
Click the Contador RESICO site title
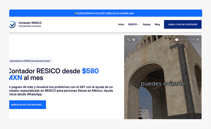coord(30,23)
